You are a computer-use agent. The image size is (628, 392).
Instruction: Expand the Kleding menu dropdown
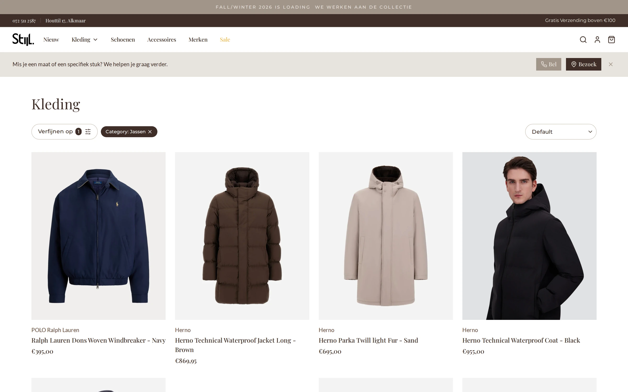tap(85, 39)
